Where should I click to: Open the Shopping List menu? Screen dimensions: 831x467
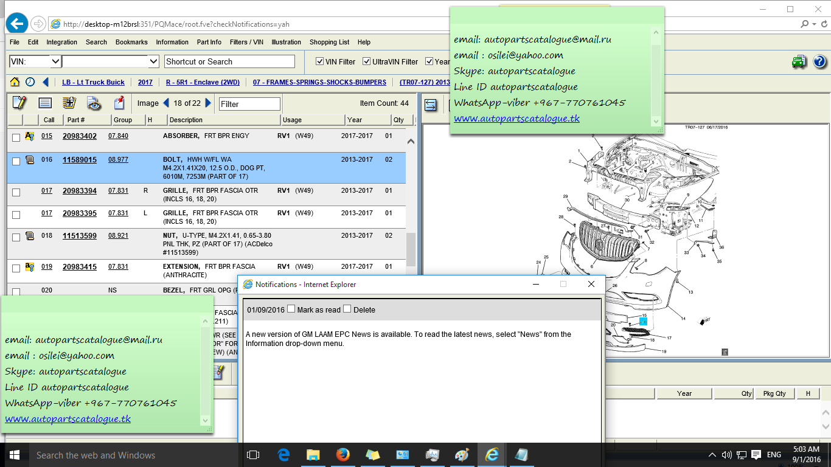pos(329,42)
